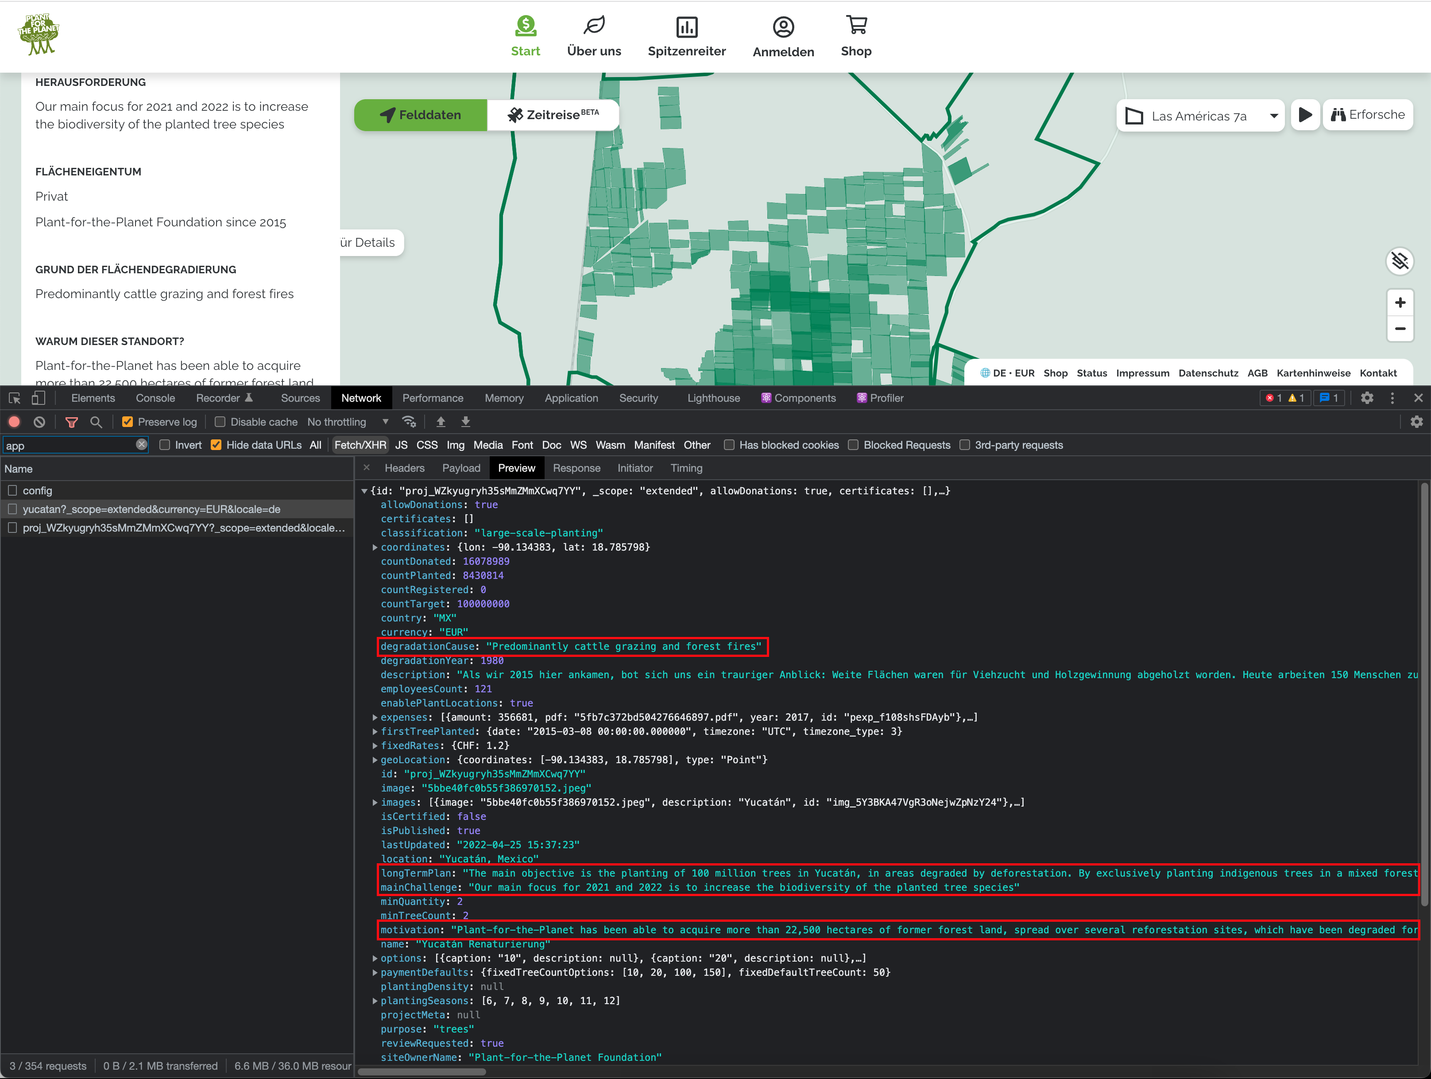Click the import HAR upload icon
The height and width of the screenshot is (1079, 1431).
click(x=441, y=422)
